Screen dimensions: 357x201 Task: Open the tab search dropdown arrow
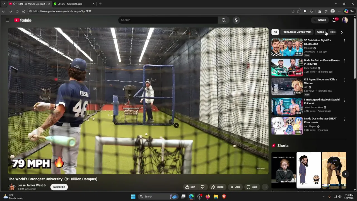(x=4, y=4)
